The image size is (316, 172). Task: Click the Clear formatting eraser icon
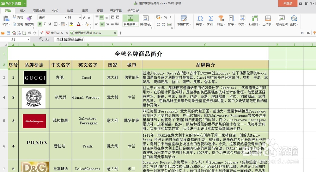pos(87,24)
